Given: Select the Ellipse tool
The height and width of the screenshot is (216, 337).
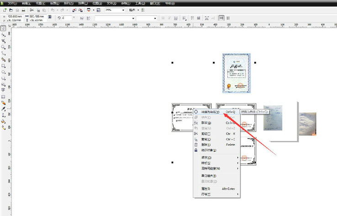Looking at the screenshot, I should pyautogui.click(x=3, y=72).
